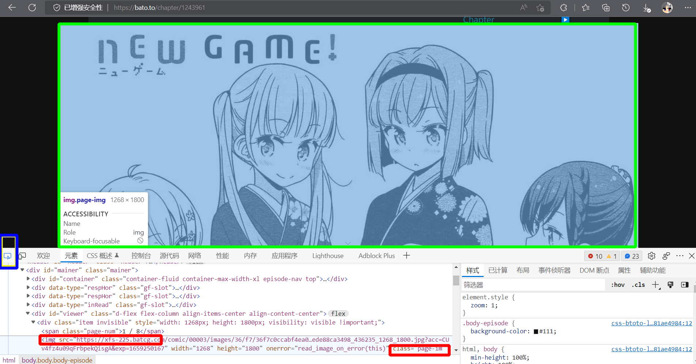Open css-btoto link for html, body rule

click(x=652, y=349)
